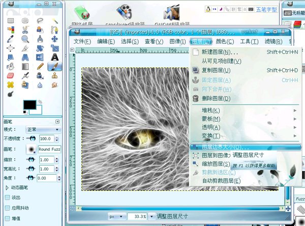Choose 删除图层(D) menu entry
The height and width of the screenshot is (226, 305).
pyautogui.click(x=246, y=98)
